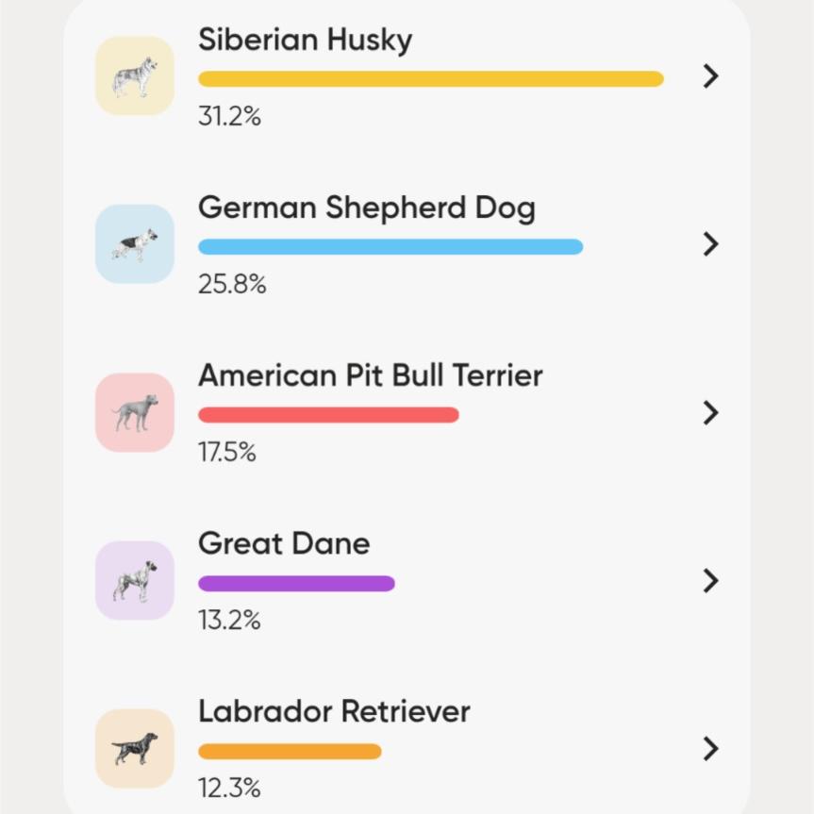Expand German Shepherd Dog details chevron
Viewport: 814px width, 814px height.
(x=711, y=244)
